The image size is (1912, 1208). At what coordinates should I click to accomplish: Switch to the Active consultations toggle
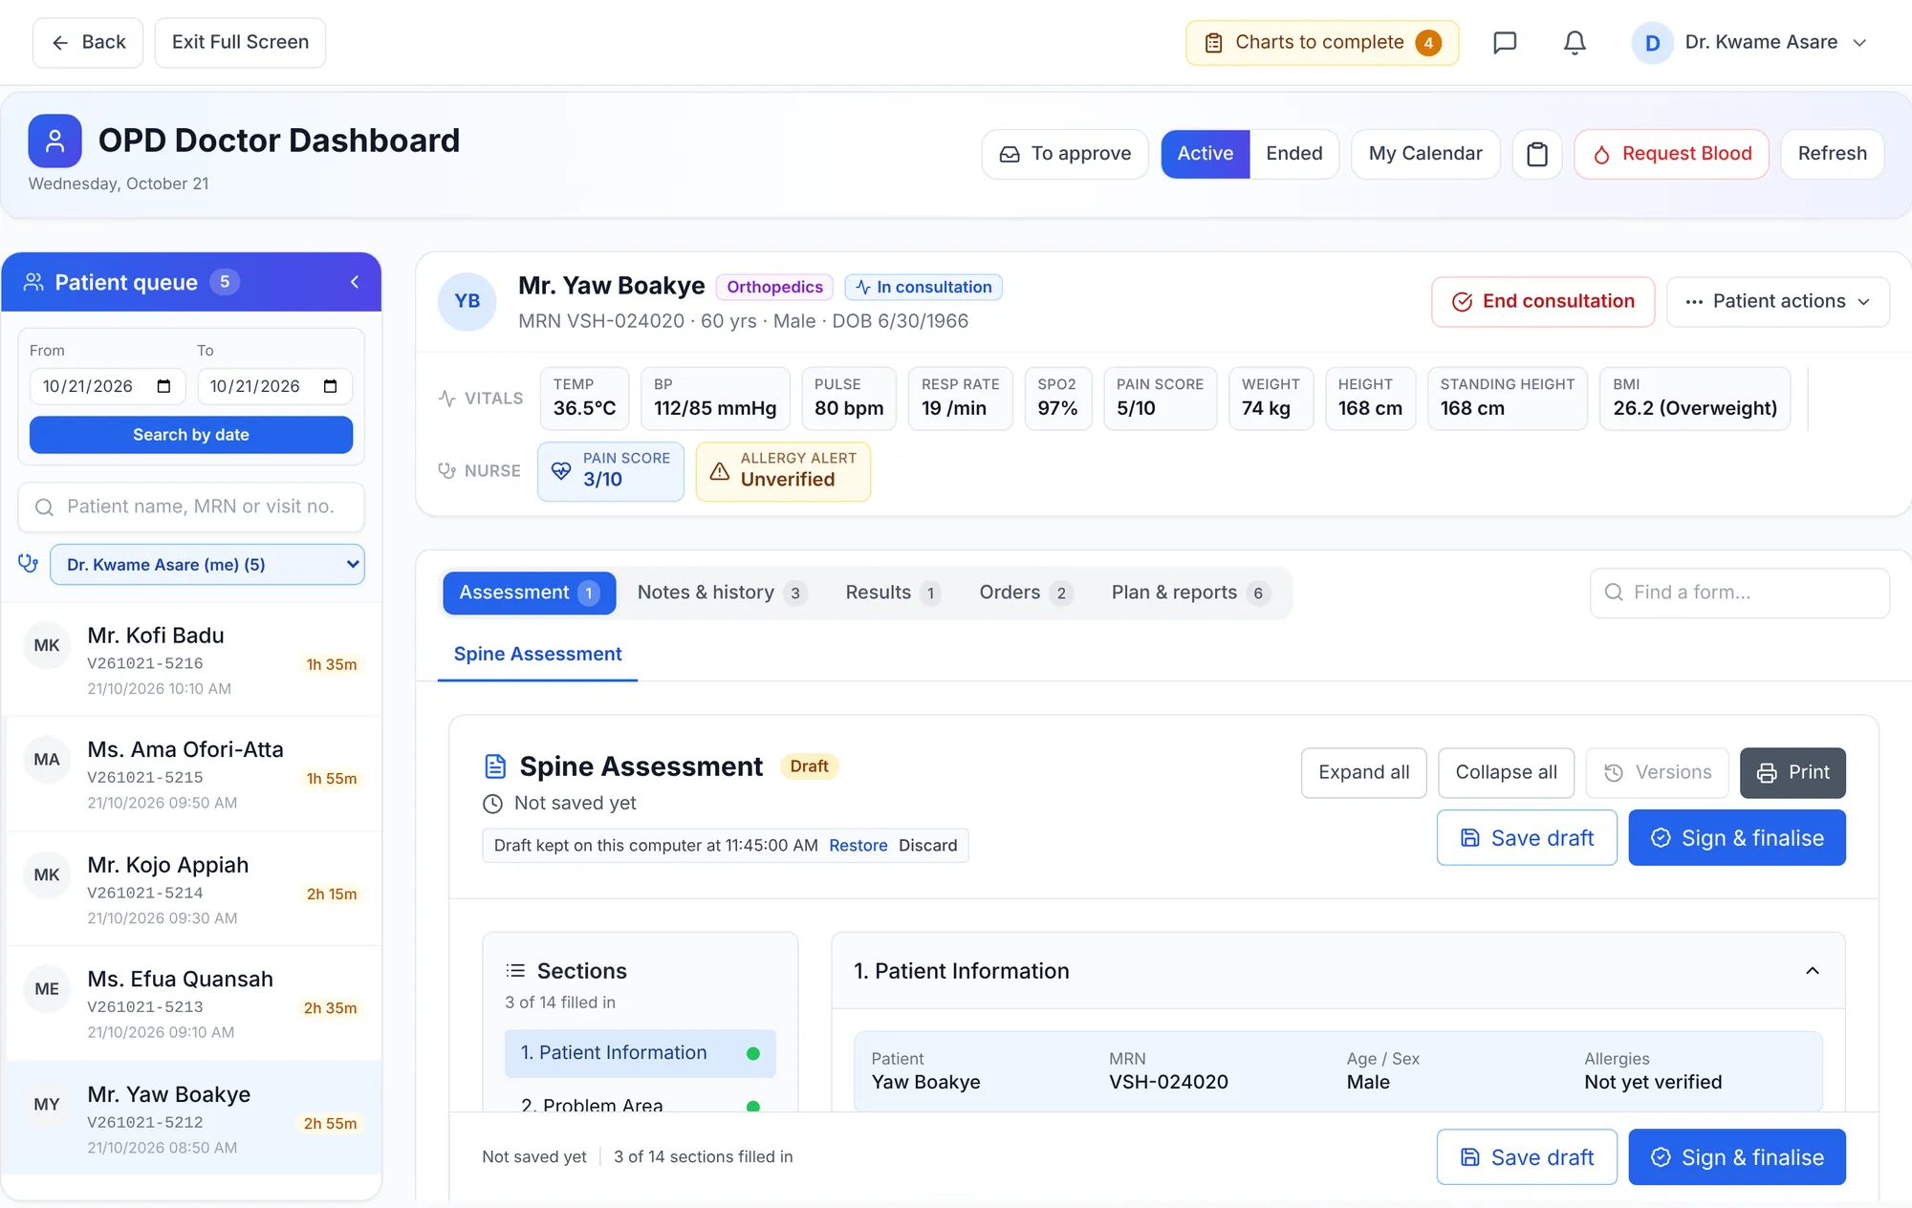(1206, 154)
